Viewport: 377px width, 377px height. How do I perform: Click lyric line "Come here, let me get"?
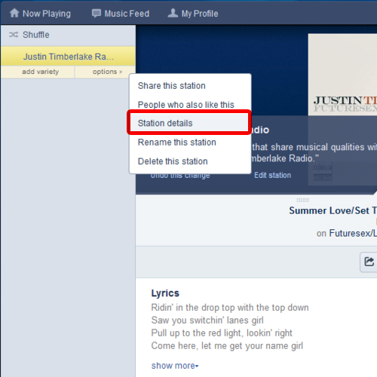tap(227, 346)
